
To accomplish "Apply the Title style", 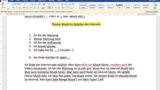I will 119,6.
